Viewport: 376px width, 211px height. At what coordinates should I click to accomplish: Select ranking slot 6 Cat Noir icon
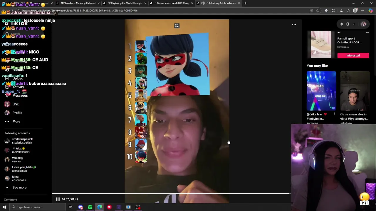tap(141, 108)
